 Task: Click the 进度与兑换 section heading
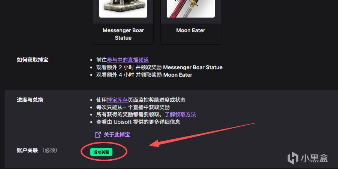pos(30,100)
